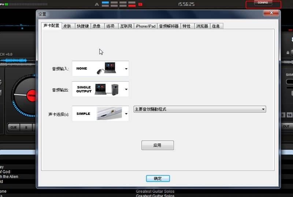The height and width of the screenshot is (197, 293).
Task: Click the 应用 apply button
Action: [x=157, y=145]
